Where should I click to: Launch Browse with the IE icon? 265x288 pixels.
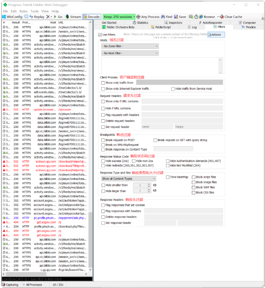(207, 17)
